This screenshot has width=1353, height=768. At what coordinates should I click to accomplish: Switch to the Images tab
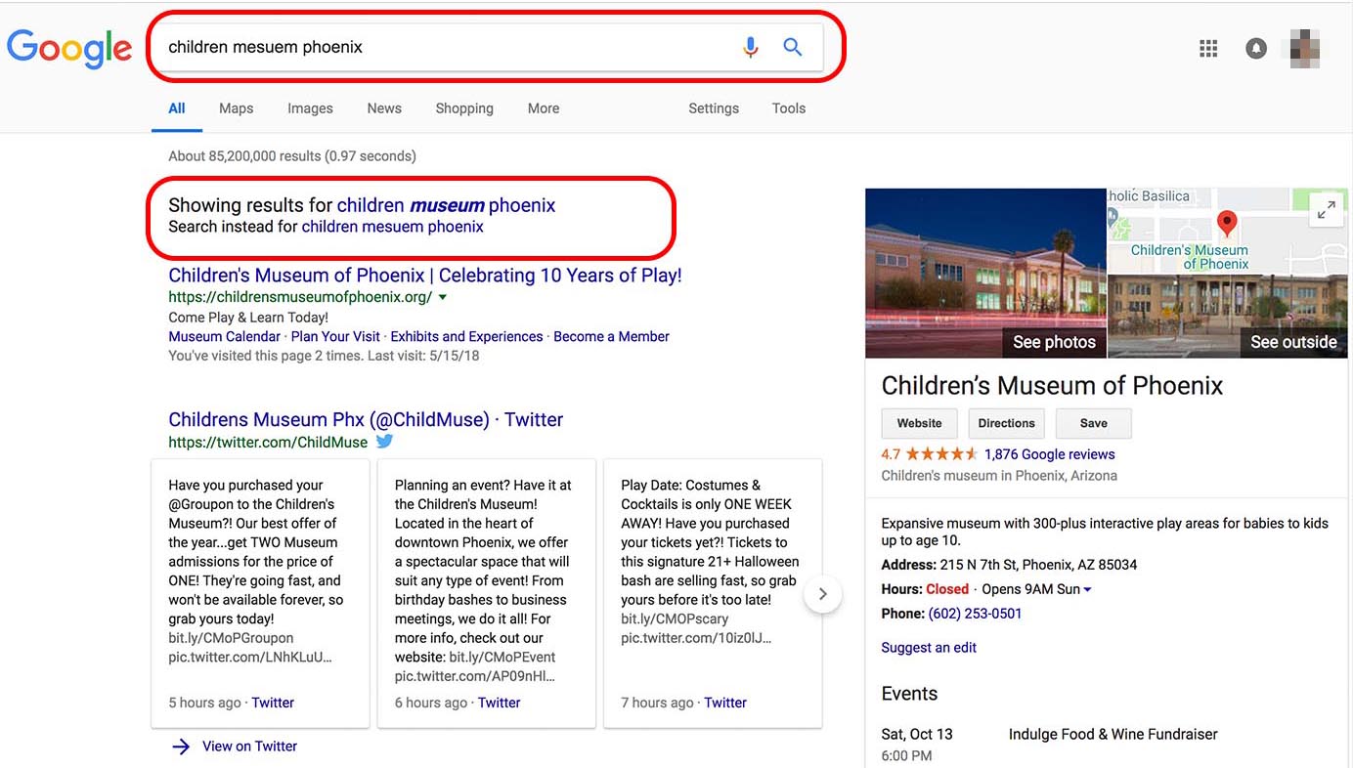coord(310,108)
